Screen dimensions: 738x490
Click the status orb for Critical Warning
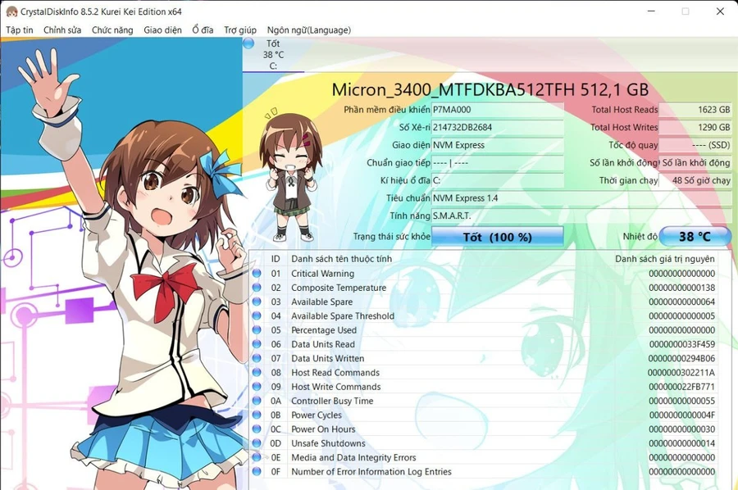pos(257,273)
